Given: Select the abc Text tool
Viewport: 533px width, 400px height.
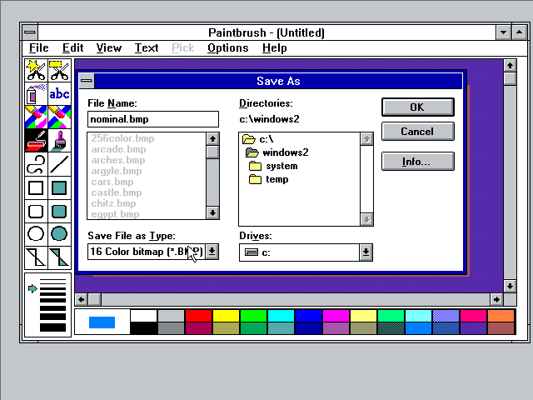Looking at the screenshot, I should click(59, 93).
